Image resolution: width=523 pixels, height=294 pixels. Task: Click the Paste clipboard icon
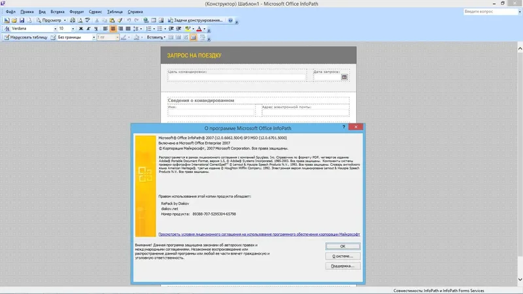(x=112, y=20)
